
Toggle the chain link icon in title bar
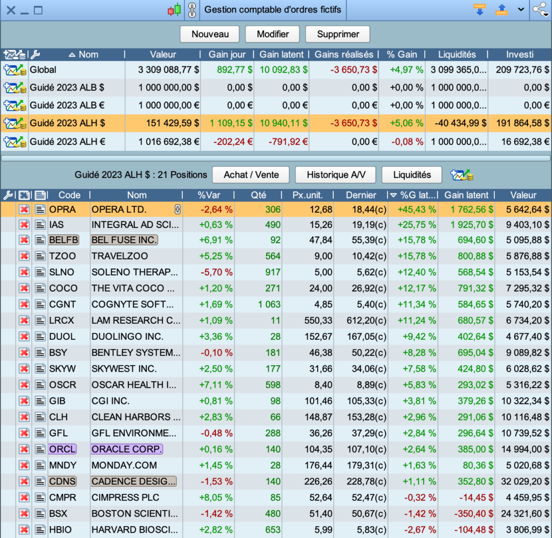point(192,10)
